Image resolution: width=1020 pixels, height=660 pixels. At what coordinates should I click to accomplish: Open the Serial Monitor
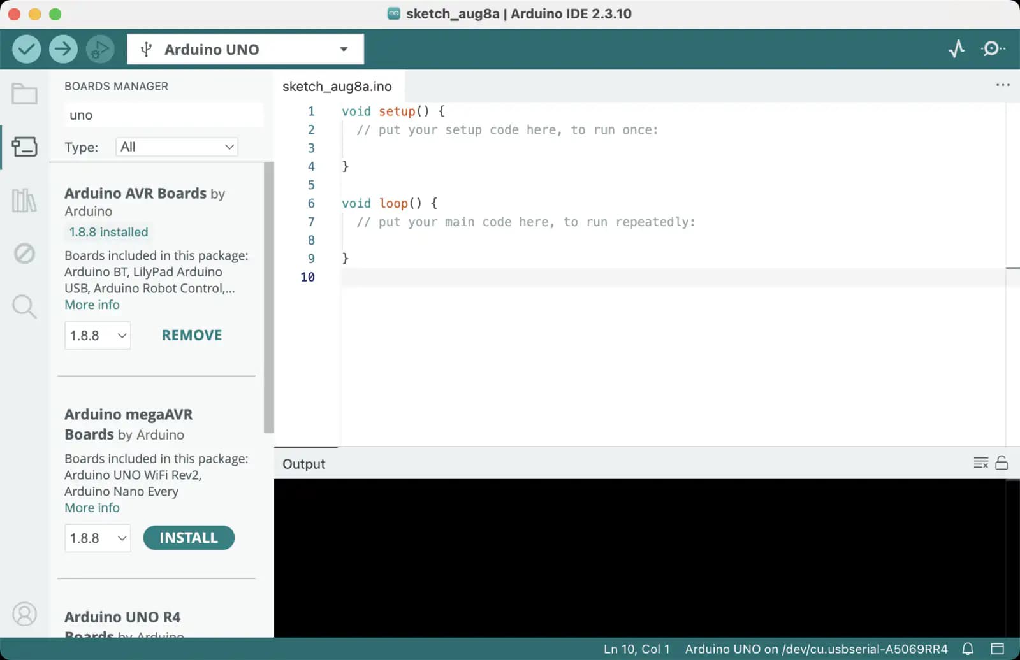coord(993,49)
